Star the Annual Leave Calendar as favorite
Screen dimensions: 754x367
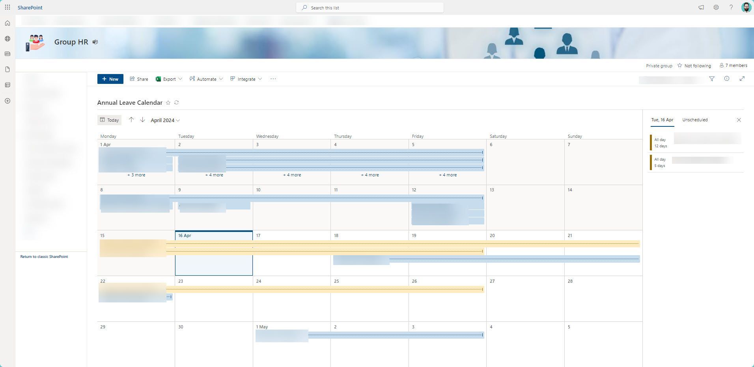click(x=168, y=102)
